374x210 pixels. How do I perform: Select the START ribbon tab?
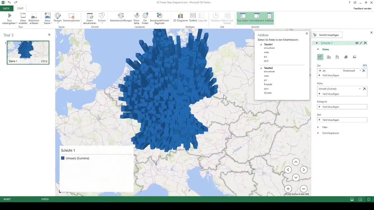[20, 8]
